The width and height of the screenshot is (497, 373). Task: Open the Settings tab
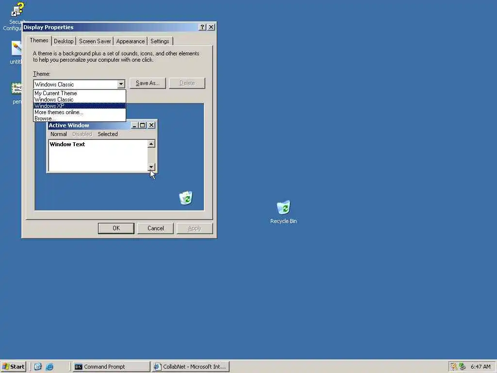coord(160,41)
